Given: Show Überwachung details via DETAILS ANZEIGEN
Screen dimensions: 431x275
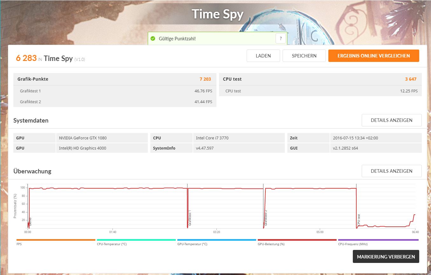Looking at the screenshot, I should [392, 171].
